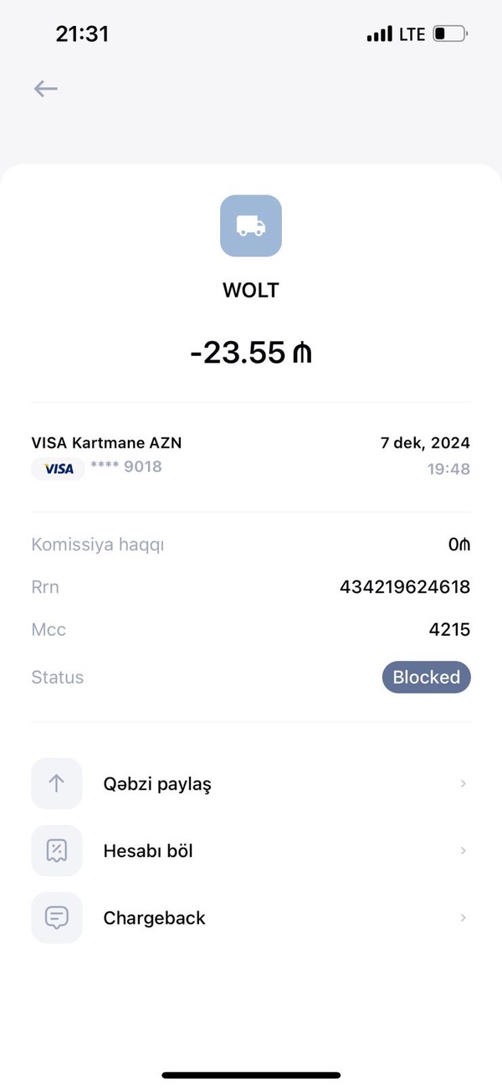Tap the split bill percent receipt icon

[x=57, y=850]
